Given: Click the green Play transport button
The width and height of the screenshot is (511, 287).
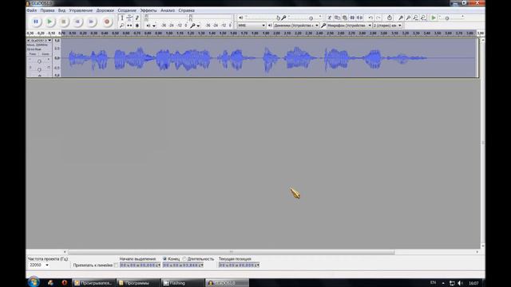Looking at the screenshot, I should (x=50, y=22).
